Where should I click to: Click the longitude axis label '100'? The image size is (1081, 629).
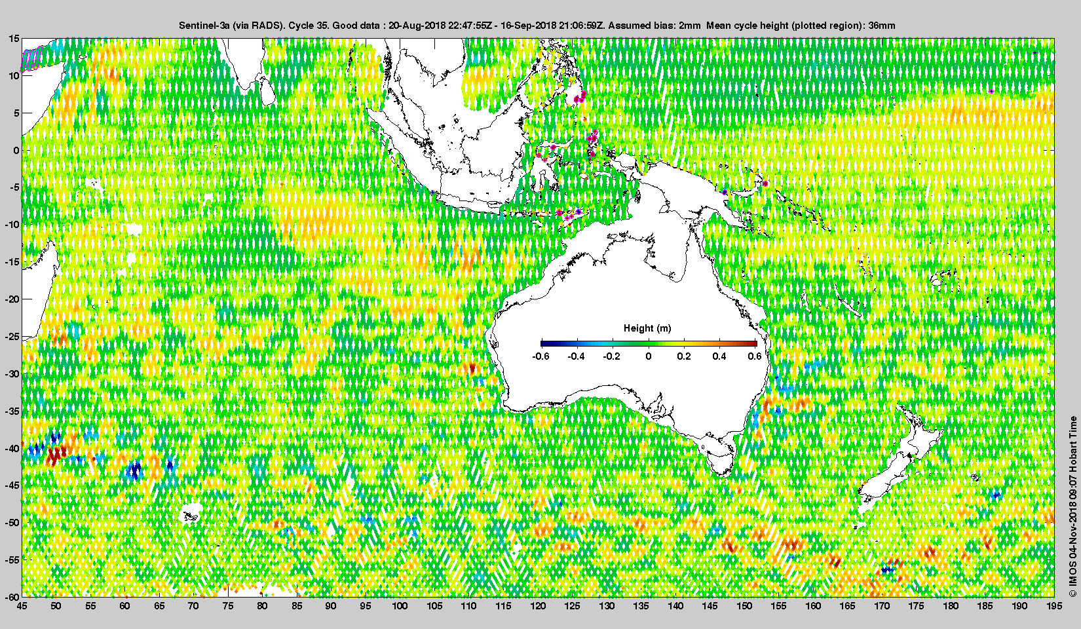[400, 606]
